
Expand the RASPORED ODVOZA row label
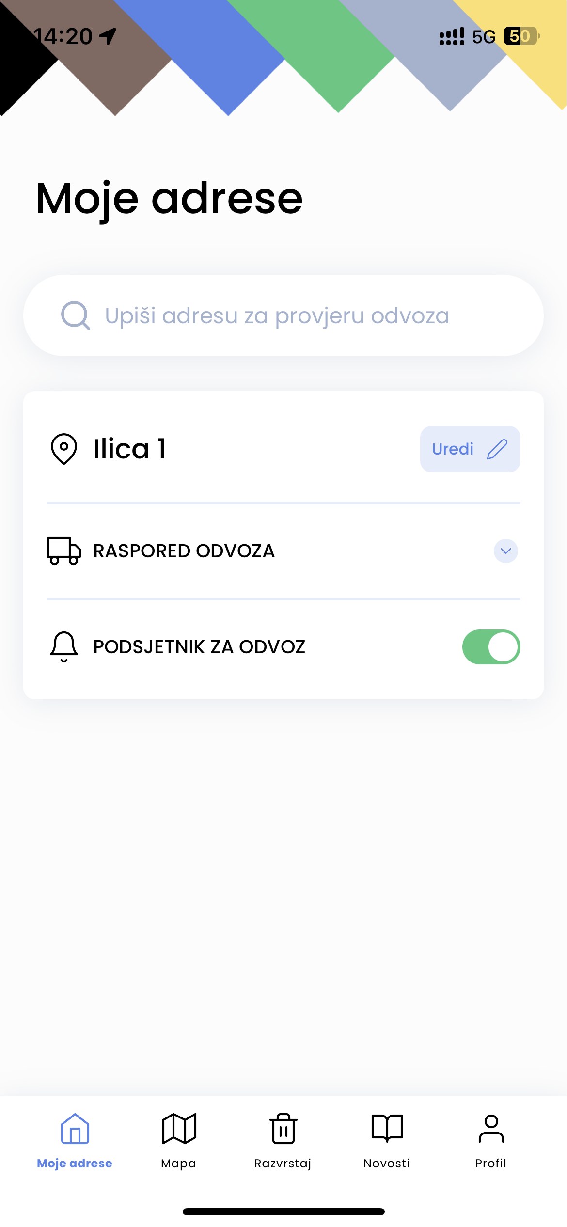[x=184, y=551]
